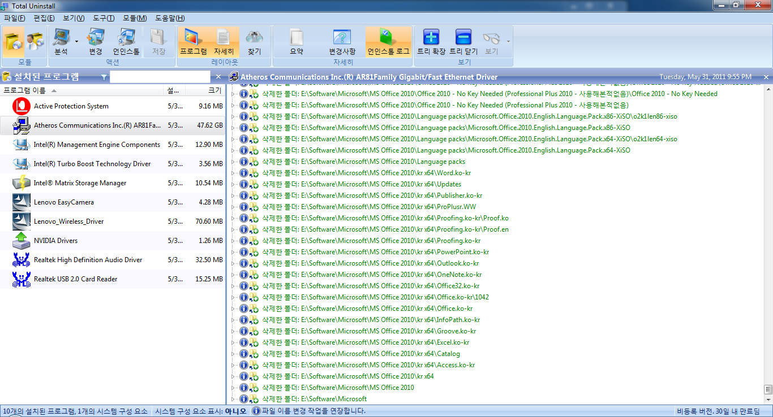Screen dimensions: 773x417
Task: Click folder icon on the Updates row
Action: point(254,184)
